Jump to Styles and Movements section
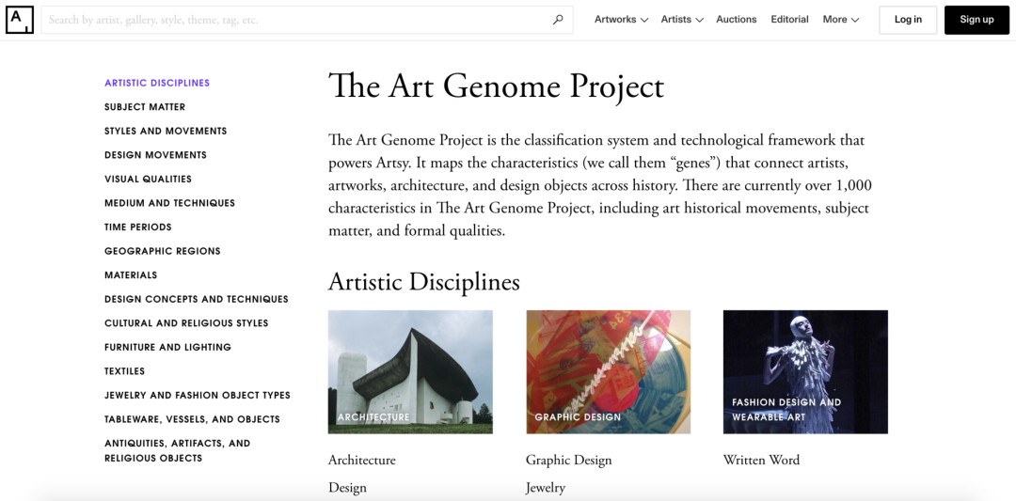 tap(166, 131)
